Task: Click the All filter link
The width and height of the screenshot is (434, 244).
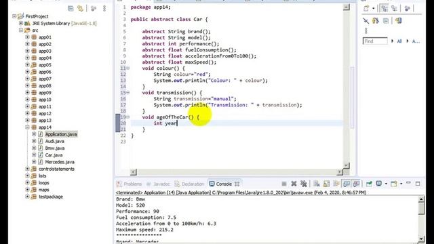Action: pos(399,41)
